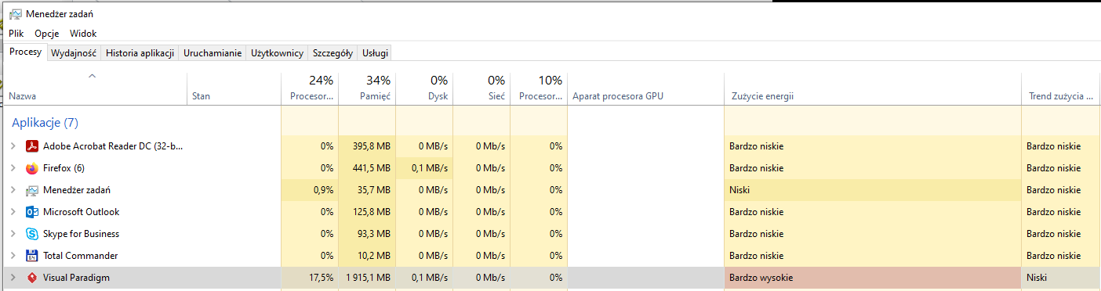Click the Aplikacje (7) group header
Viewport: 1101px width, 291px height.
click(45, 123)
